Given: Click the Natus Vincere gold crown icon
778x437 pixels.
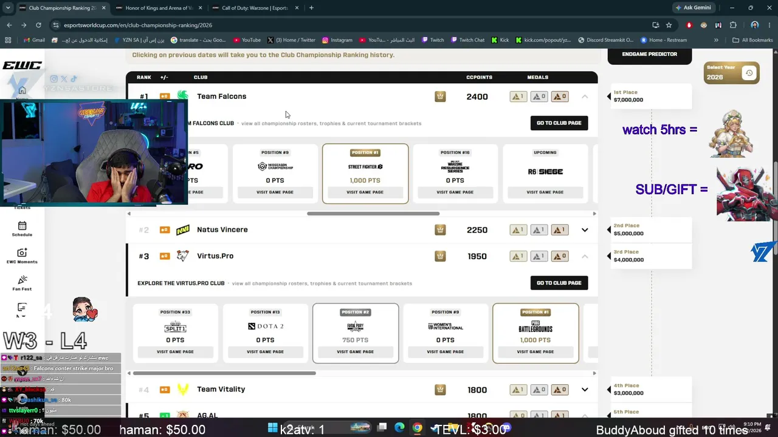Looking at the screenshot, I should point(440,230).
